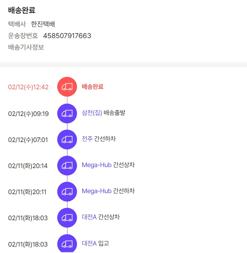Click the 02/12(수)12:42 delivery timestamp
This screenshot has height=253, width=247.
click(x=28, y=87)
